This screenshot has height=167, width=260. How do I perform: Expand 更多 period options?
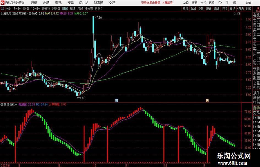click(98, 9)
